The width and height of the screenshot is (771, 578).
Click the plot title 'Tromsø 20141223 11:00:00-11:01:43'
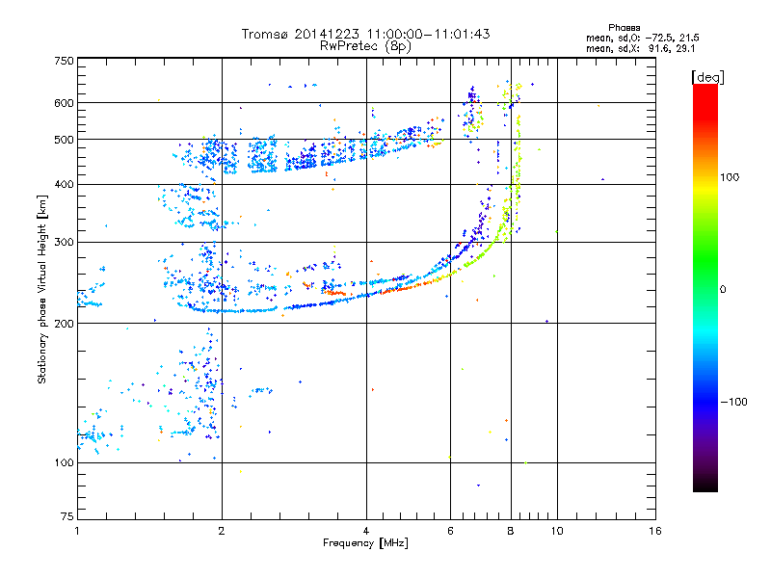click(365, 34)
